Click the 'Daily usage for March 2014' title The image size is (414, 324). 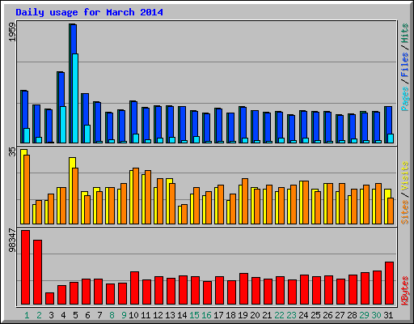click(x=89, y=12)
